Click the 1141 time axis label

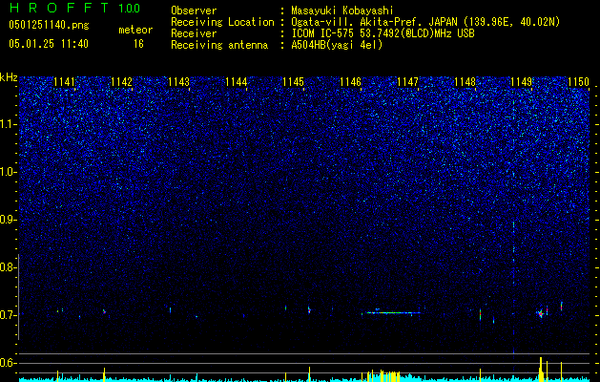pyautogui.click(x=64, y=82)
